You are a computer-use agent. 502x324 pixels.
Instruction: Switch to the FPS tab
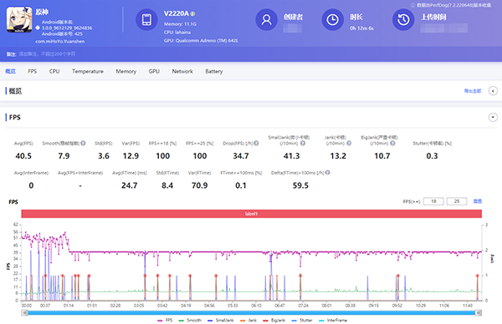click(33, 71)
